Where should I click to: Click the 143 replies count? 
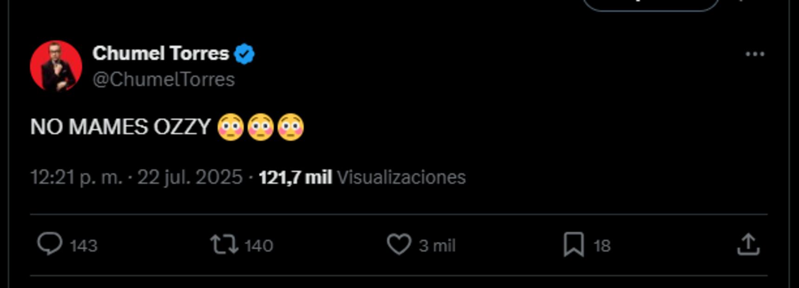click(x=84, y=246)
